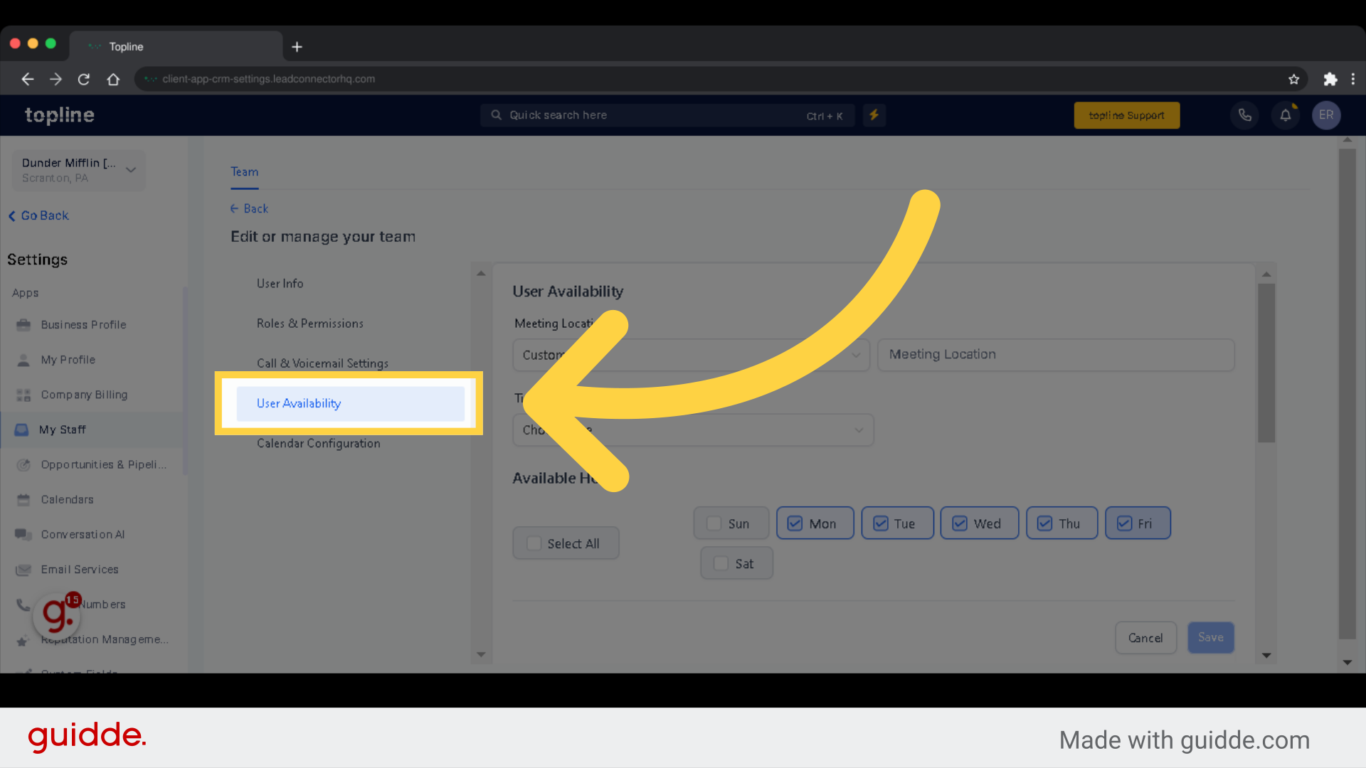
Task: Expand the Meeting Location type dropdown
Action: point(691,354)
